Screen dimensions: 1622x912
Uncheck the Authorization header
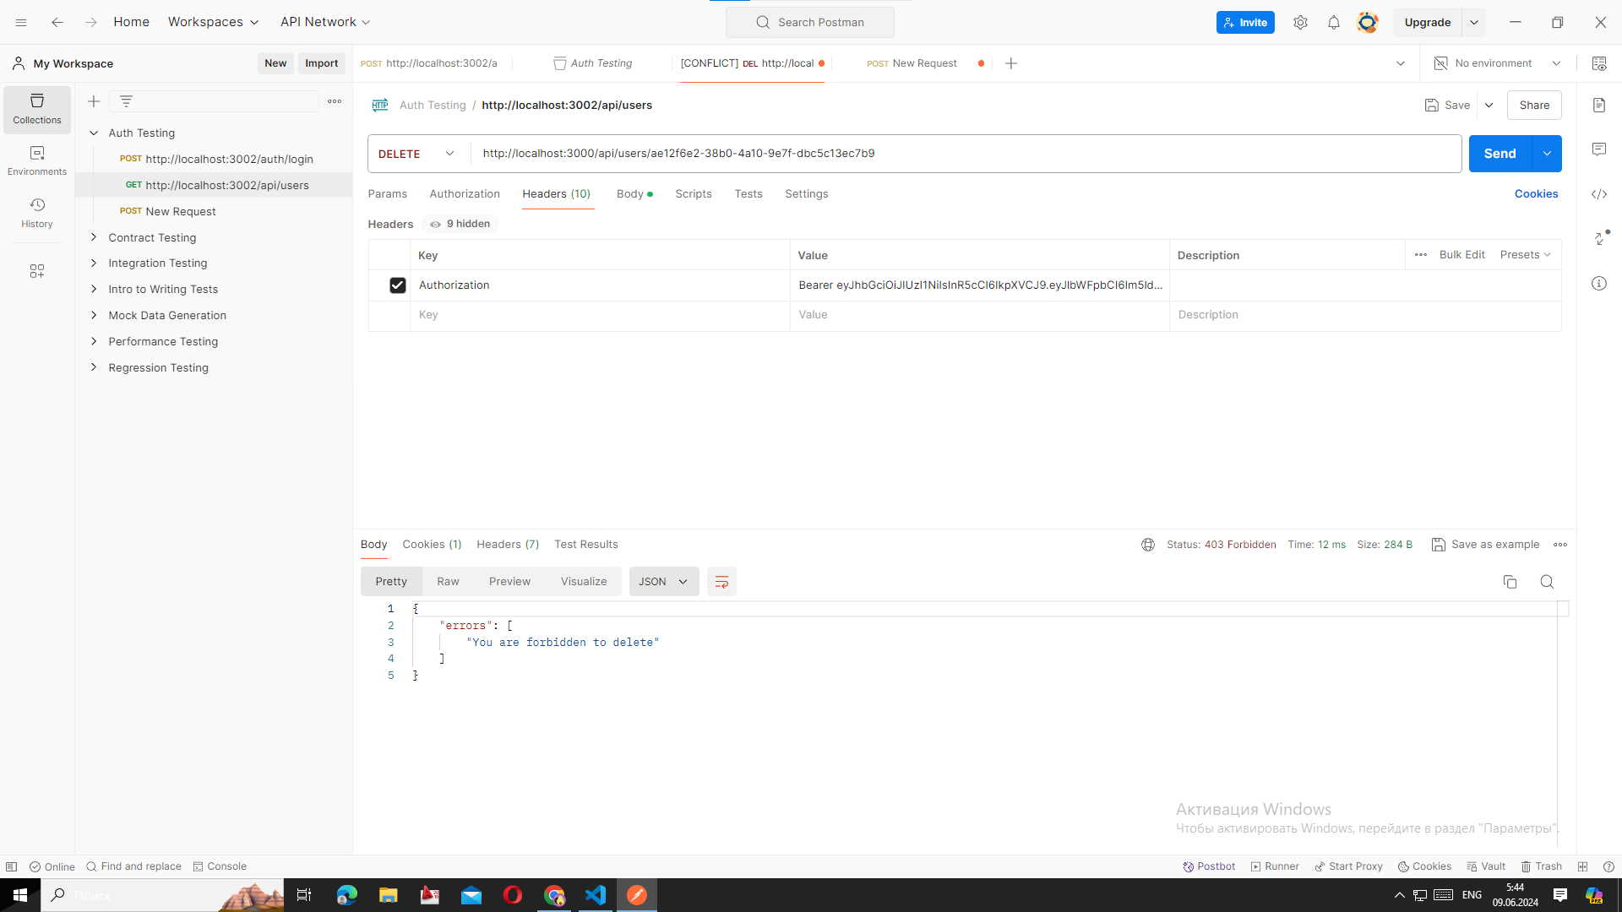(397, 285)
